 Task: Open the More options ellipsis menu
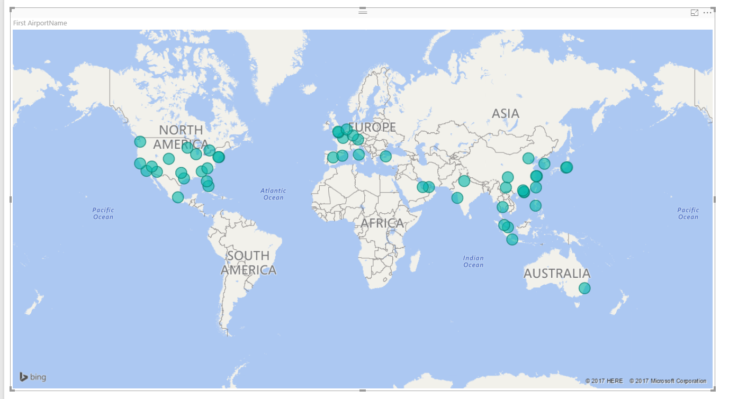708,14
